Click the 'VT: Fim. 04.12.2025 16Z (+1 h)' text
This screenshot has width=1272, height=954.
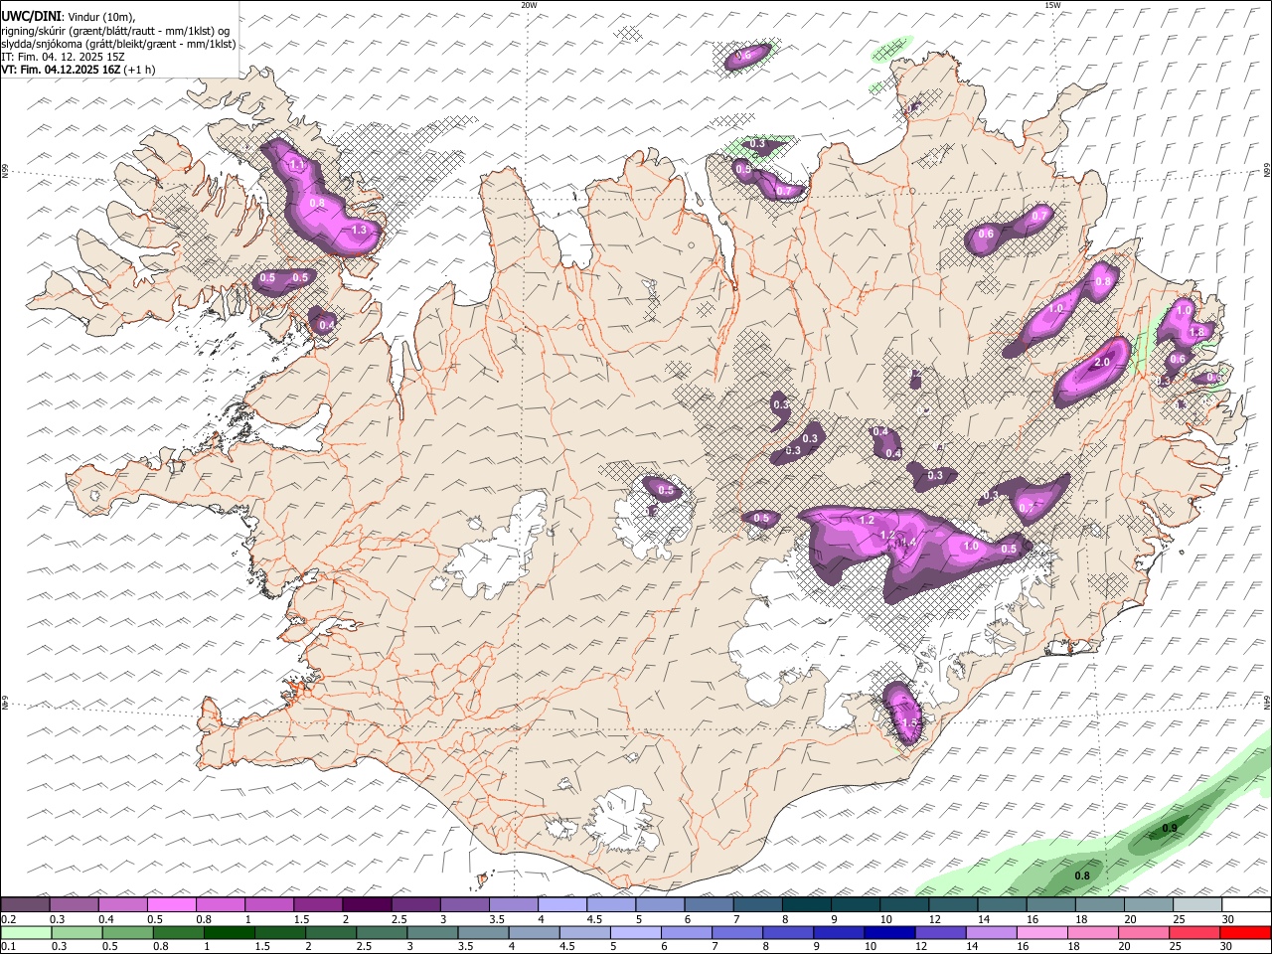point(78,70)
